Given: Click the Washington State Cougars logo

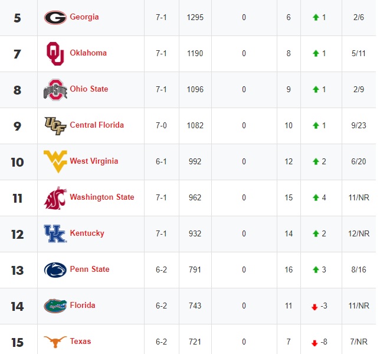Looking at the screenshot, I should (x=55, y=198).
